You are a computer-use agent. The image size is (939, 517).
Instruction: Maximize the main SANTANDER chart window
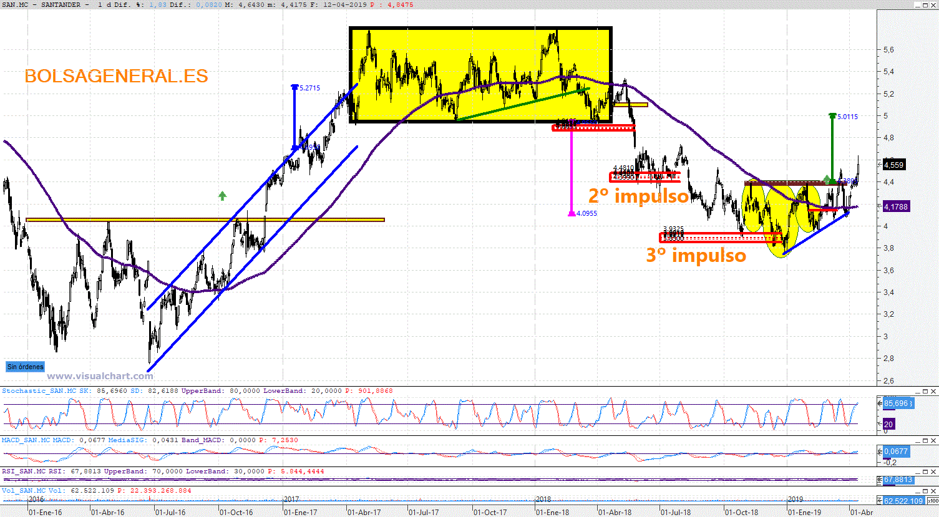(x=926, y=5)
